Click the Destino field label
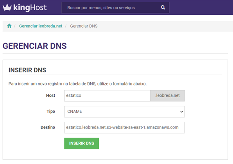Viewport: 233px width, 164px height. click(x=48, y=127)
